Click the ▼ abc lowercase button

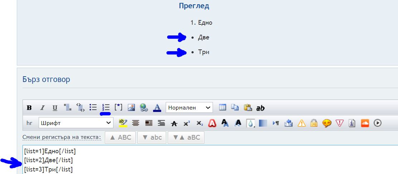(x=152, y=137)
